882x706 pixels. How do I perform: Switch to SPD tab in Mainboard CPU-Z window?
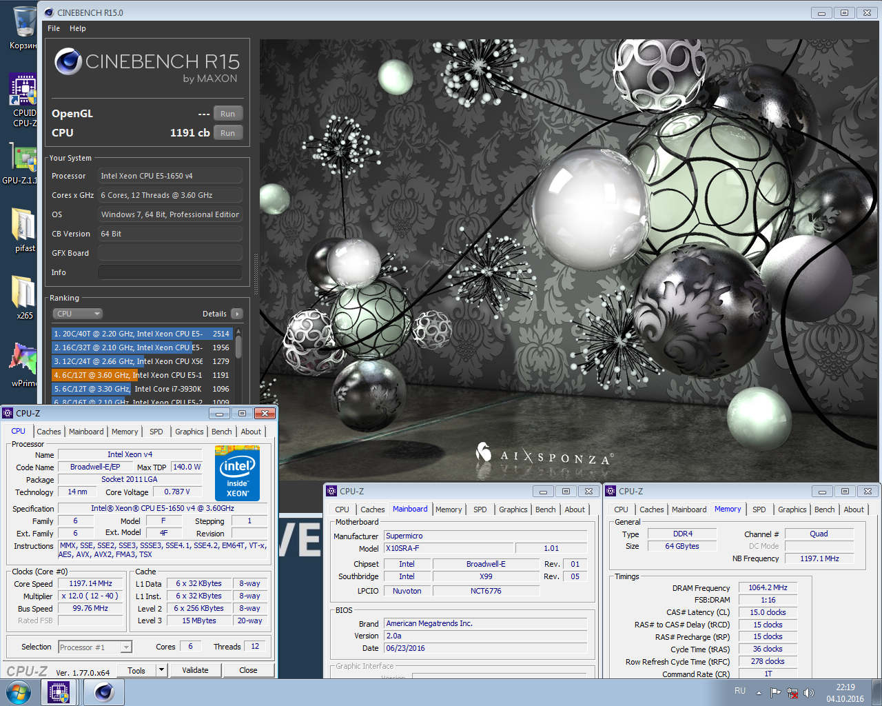(x=480, y=510)
